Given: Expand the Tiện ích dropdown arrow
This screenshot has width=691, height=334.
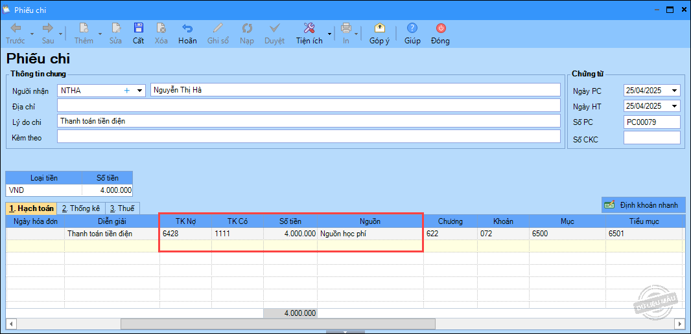Looking at the screenshot, I should (x=329, y=34).
